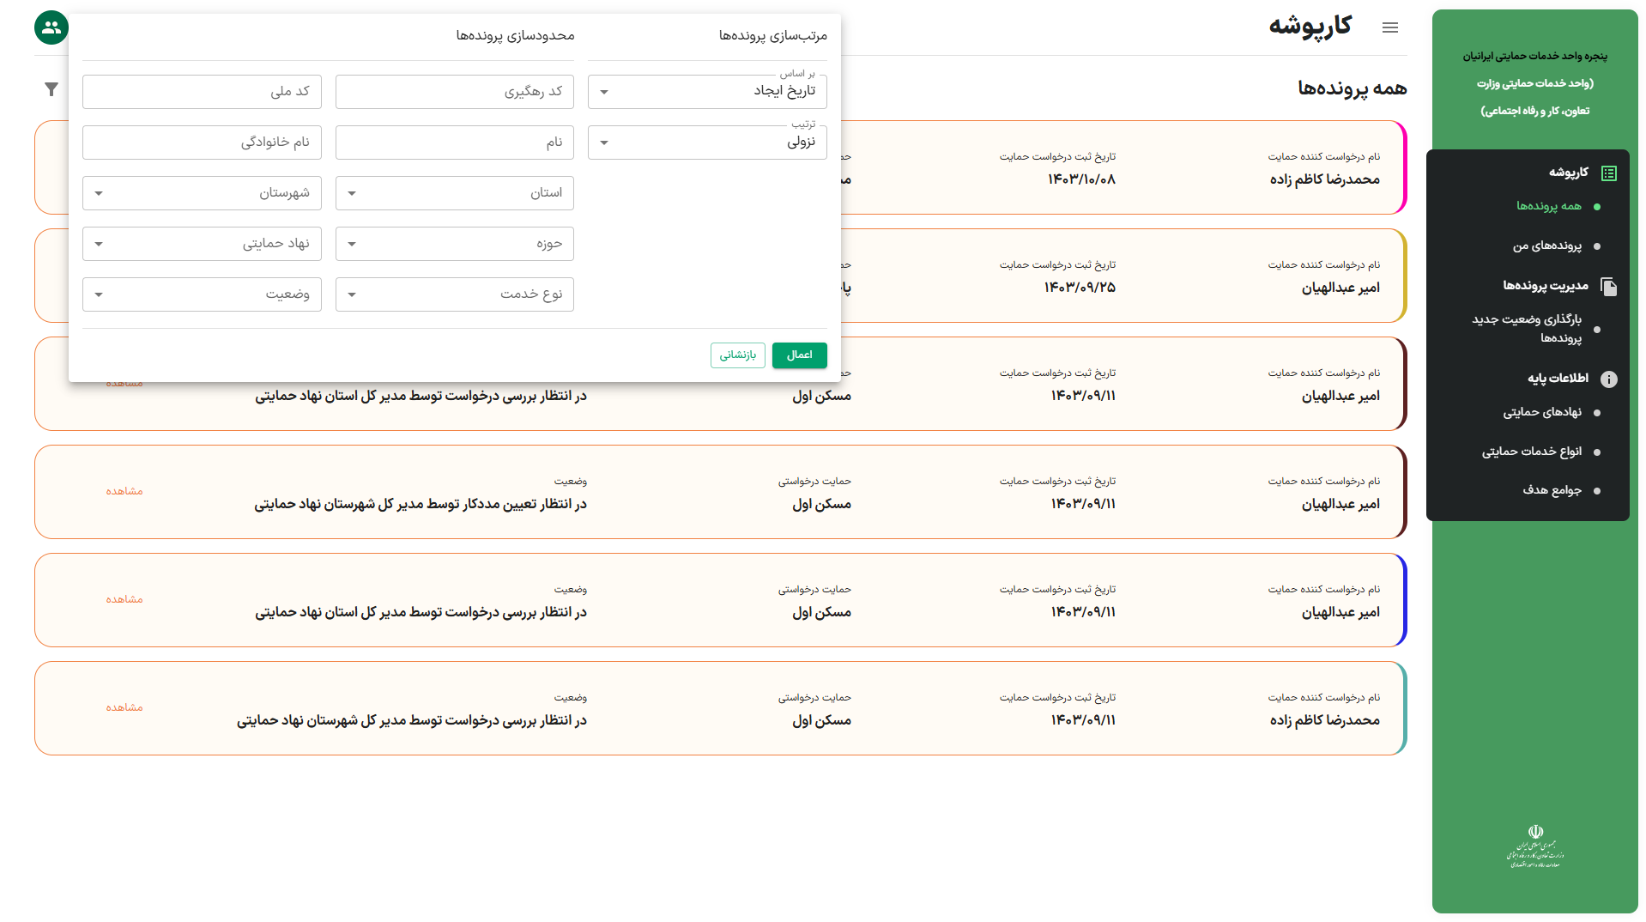
Task: Click مشاهده link on the last record
Action: [x=124, y=708]
